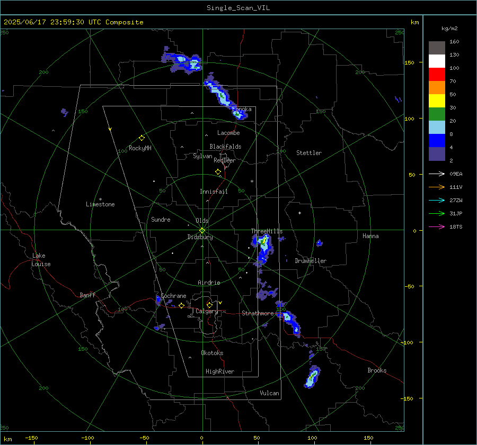Click the orange 111V arrow in legend
The width and height of the screenshot is (477, 445).
tap(437, 187)
